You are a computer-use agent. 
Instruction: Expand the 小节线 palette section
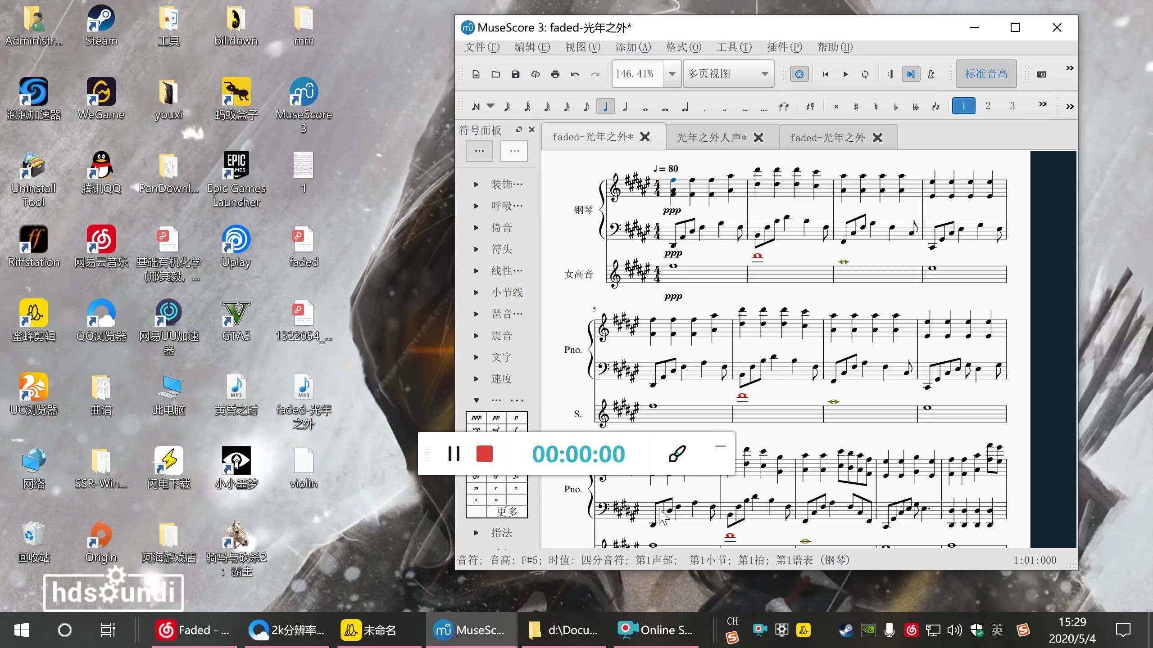[476, 292]
